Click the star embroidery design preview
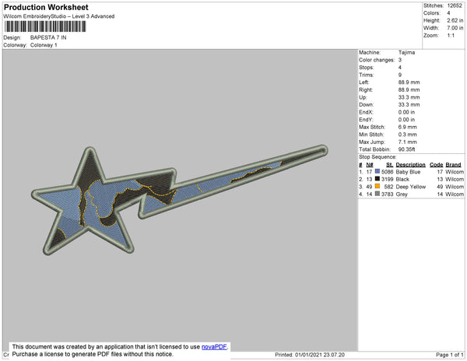 [180, 200]
